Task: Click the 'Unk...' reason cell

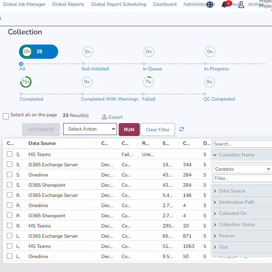Action: tap(148, 154)
